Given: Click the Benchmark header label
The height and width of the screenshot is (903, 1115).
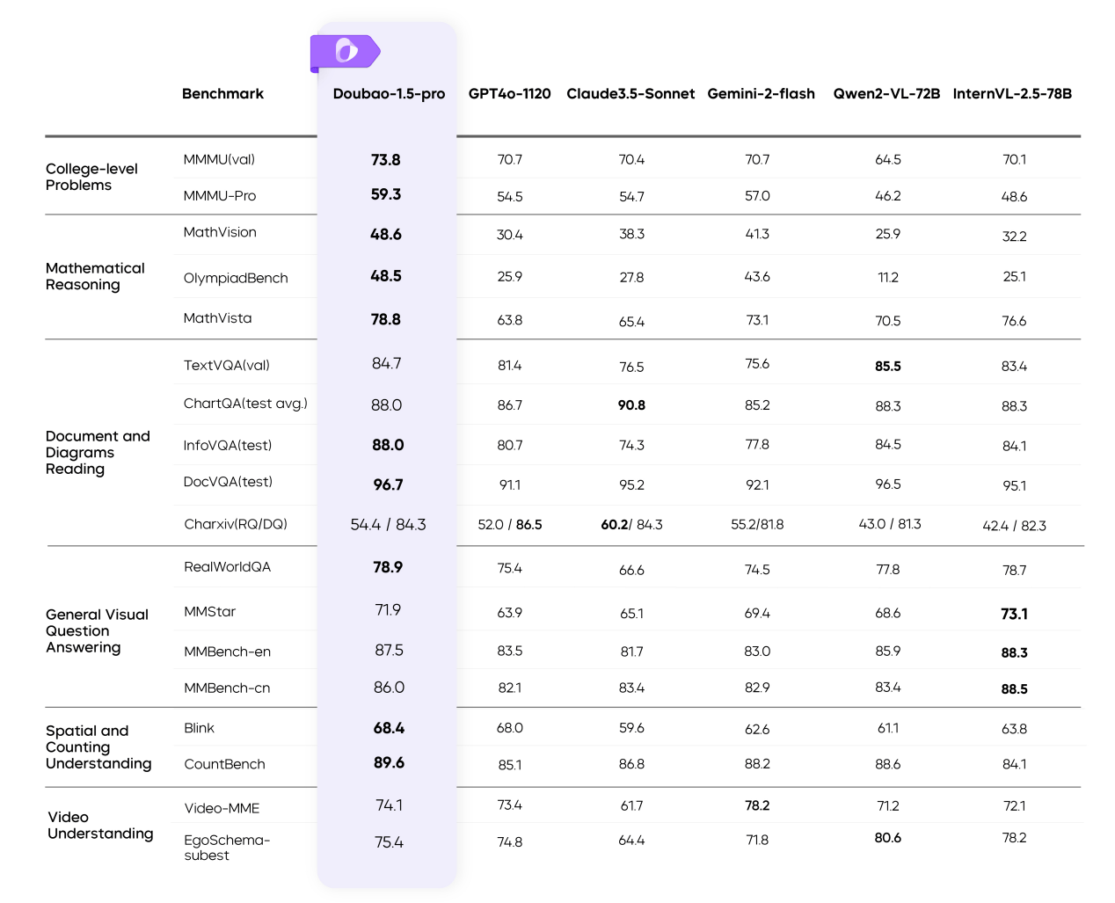Looking at the screenshot, I should [x=222, y=94].
